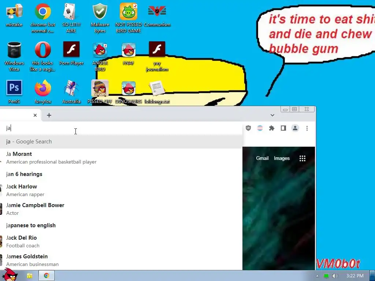Open the Chrome tab search chevron
Viewport: 375px width, 281px height.
pyautogui.click(x=272, y=115)
